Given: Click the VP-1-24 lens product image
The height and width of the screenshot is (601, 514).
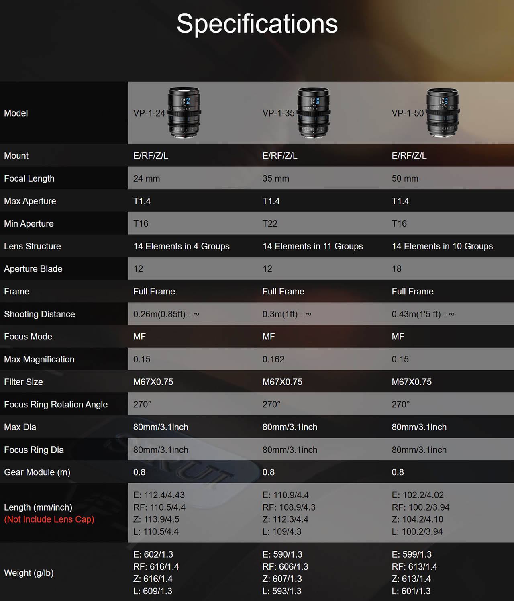Looking at the screenshot, I should click(x=184, y=113).
